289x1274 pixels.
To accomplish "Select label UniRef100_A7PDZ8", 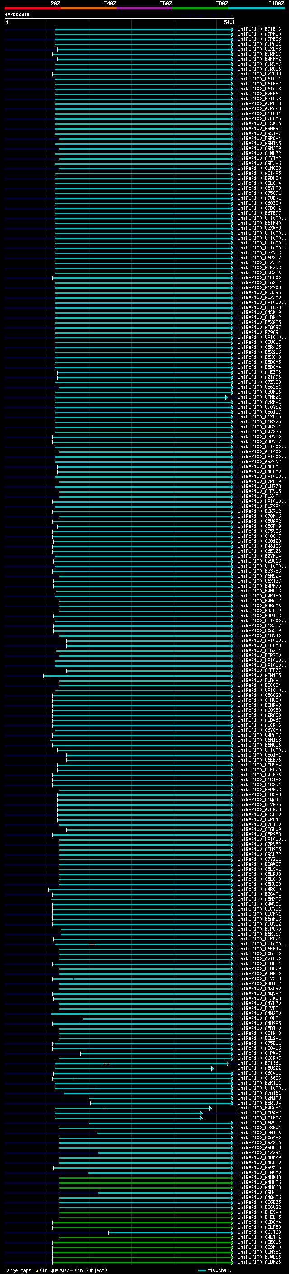I will pyautogui.click(x=259, y=104).
